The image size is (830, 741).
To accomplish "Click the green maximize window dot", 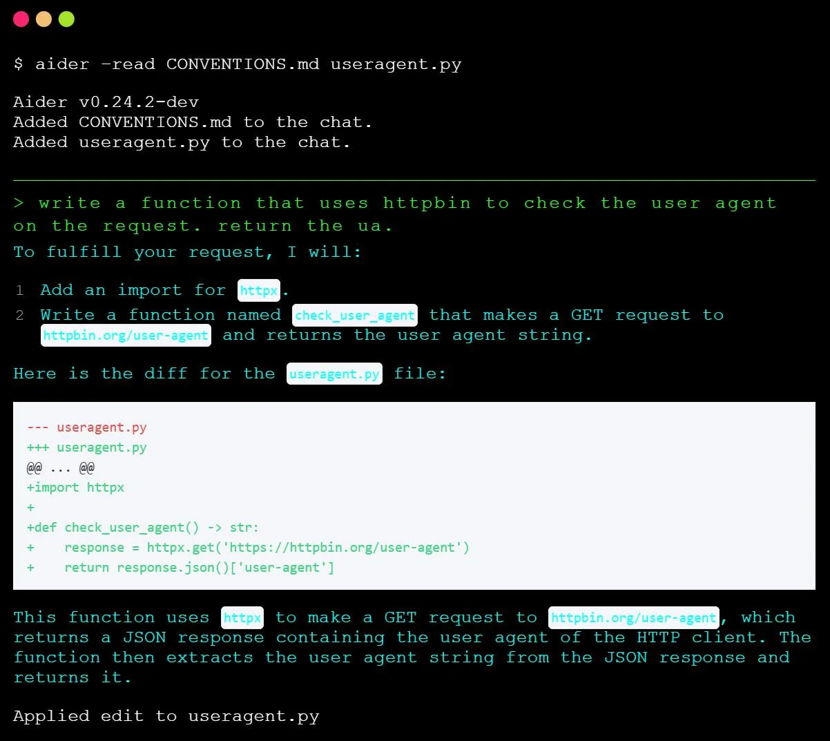I will point(66,19).
